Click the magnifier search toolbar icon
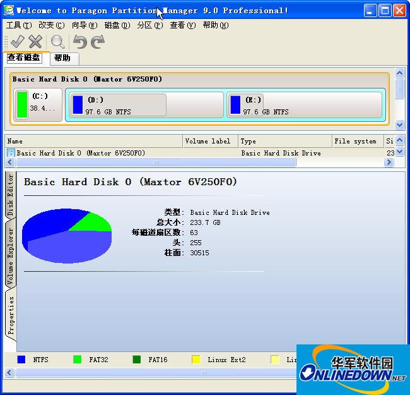The width and height of the screenshot is (410, 395). coord(58,42)
